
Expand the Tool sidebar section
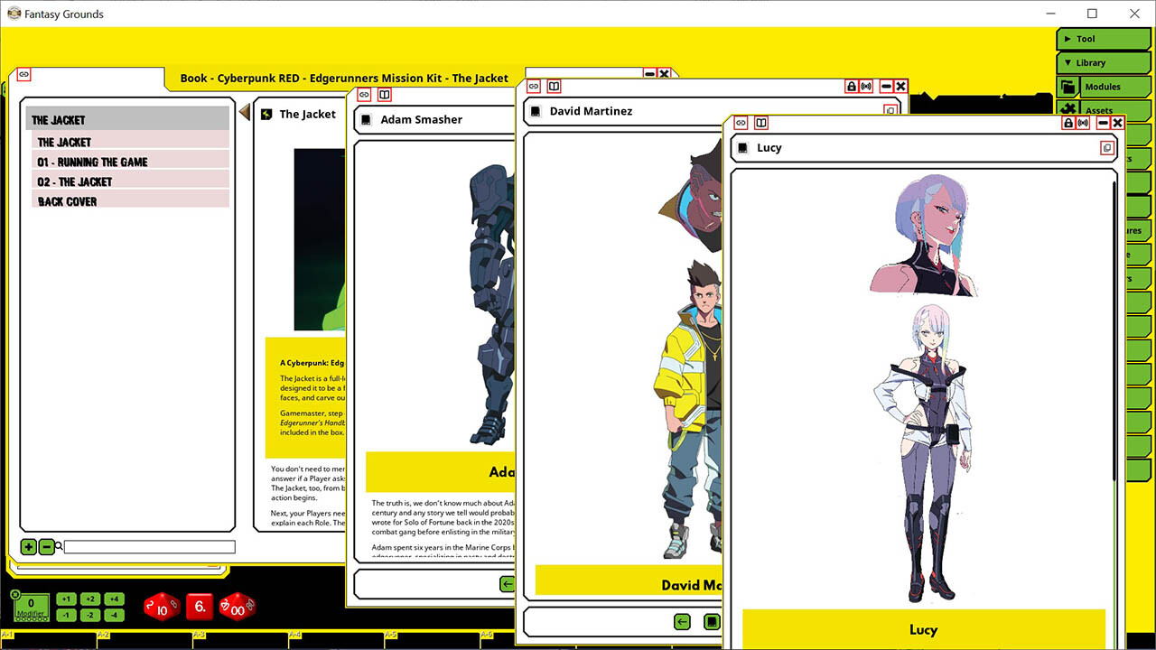click(1103, 39)
